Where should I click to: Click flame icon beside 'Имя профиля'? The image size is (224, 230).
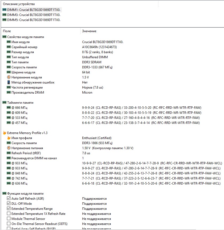(x=9, y=138)
